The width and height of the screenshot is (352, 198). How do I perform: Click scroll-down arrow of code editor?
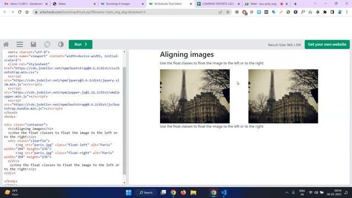pyautogui.click(x=124, y=183)
